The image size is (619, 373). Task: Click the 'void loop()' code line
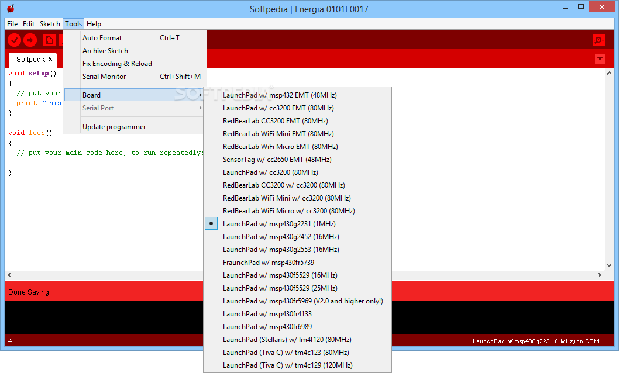pyautogui.click(x=30, y=133)
